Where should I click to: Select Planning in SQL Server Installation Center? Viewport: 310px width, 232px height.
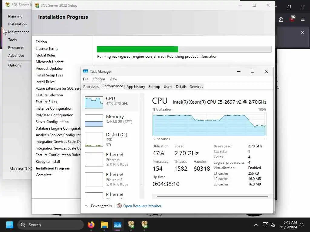[15, 16]
